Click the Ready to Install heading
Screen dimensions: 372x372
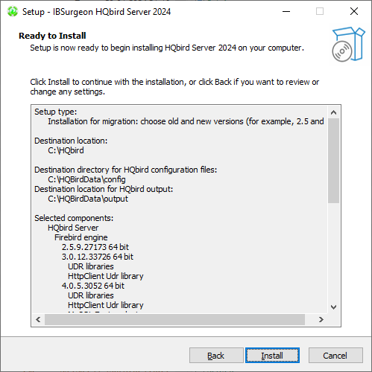click(52, 36)
